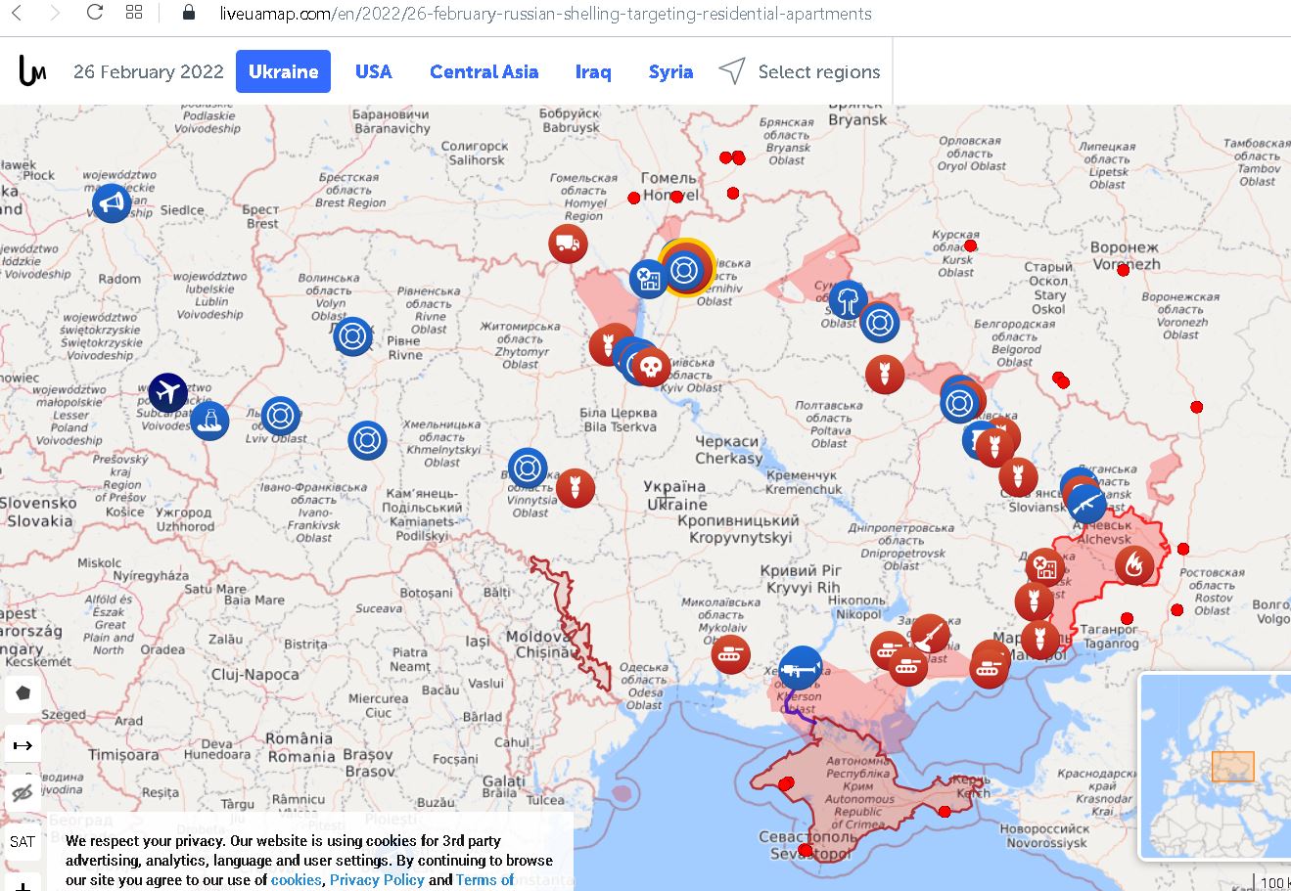Viewport: 1291px width, 891px height.
Task: Click the red fire marker in Donbas
Action: click(x=1134, y=564)
